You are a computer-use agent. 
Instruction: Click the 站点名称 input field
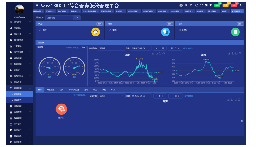point(59,18)
